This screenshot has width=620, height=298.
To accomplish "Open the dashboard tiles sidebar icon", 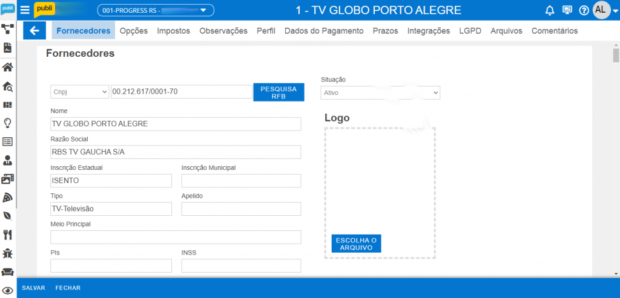I will click(x=8, y=105).
